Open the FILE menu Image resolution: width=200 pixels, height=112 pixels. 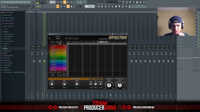(2, 2)
